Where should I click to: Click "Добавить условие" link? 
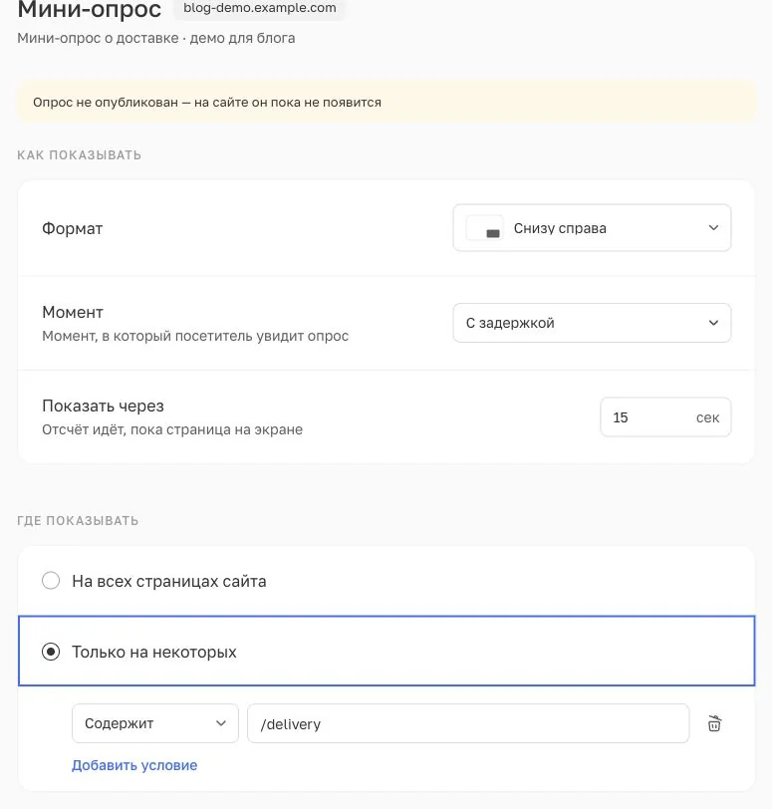[x=134, y=765]
